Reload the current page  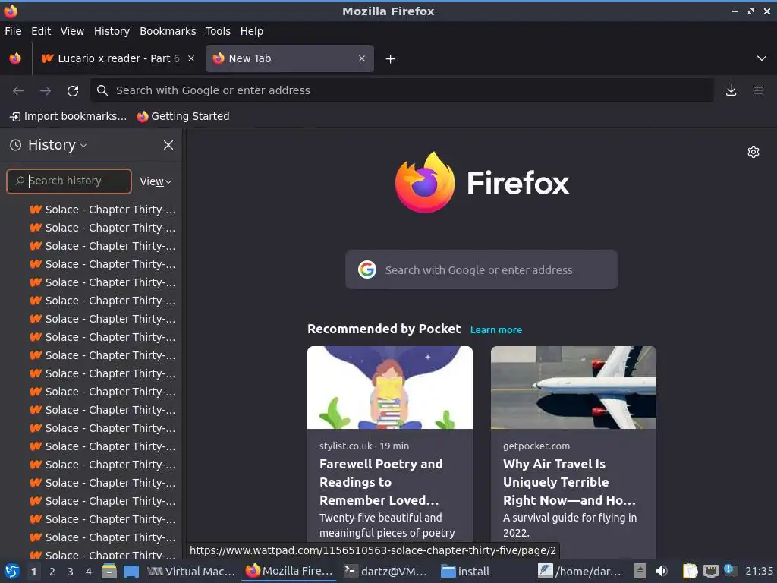tap(73, 91)
